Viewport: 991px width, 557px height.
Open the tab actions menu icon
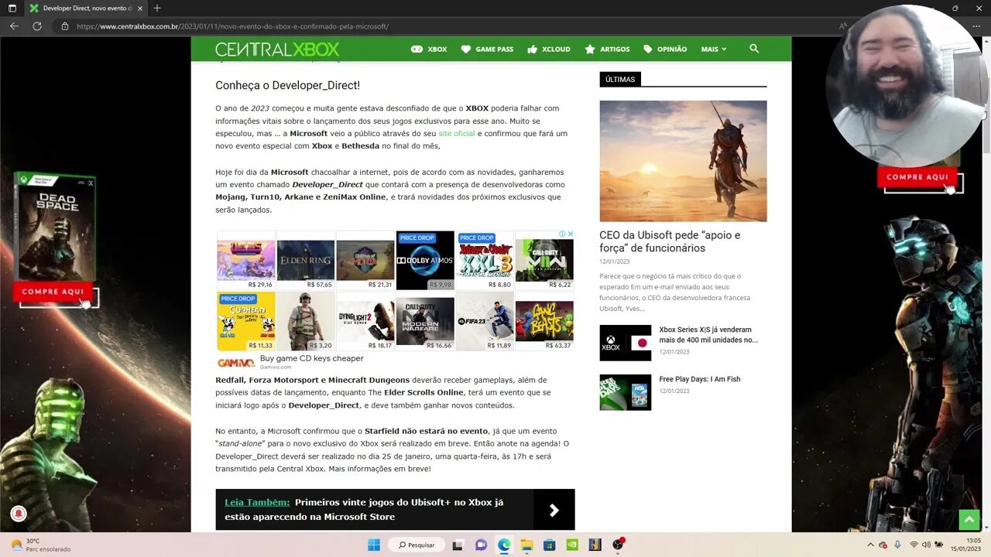coord(12,8)
